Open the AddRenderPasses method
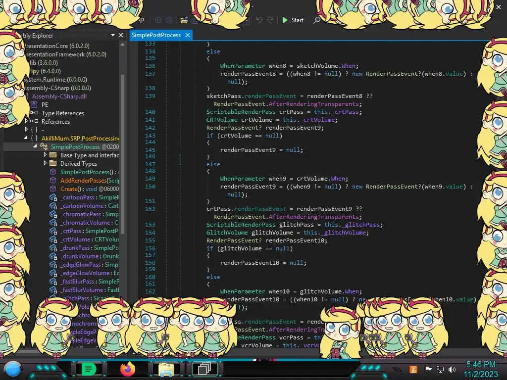The width and height of the screenshot is (507, 380). [90, 180]
